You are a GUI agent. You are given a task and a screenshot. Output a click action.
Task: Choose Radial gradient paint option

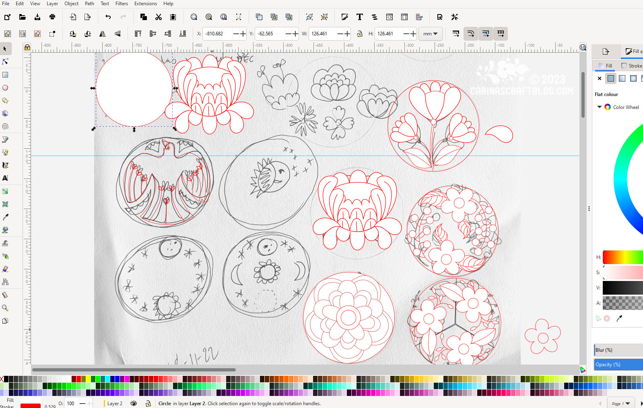point(633,78)
